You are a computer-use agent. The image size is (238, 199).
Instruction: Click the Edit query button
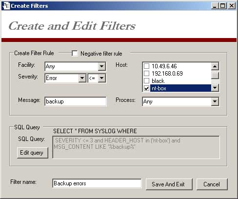[33, 153]
